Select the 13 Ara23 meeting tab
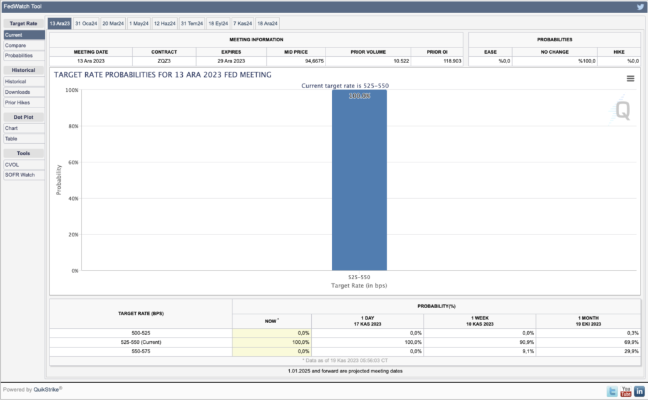Screen dimensions: 648x400 coord(59,24)
